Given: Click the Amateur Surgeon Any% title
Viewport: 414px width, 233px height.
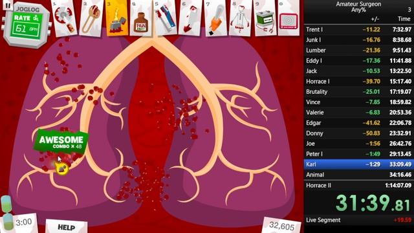Looking at the screenshot, I should 358,7.
